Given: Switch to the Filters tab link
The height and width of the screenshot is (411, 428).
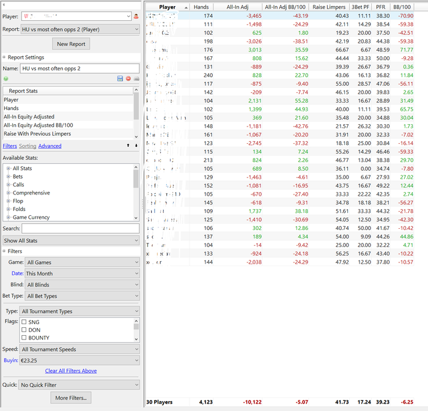Looking at the screenshot, I should click(10, 146).
